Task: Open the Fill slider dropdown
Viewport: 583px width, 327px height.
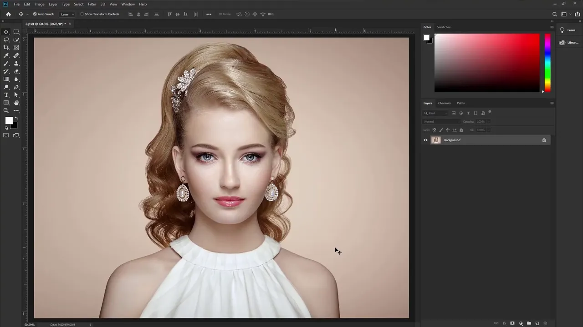Action: (x=489, y=130)
